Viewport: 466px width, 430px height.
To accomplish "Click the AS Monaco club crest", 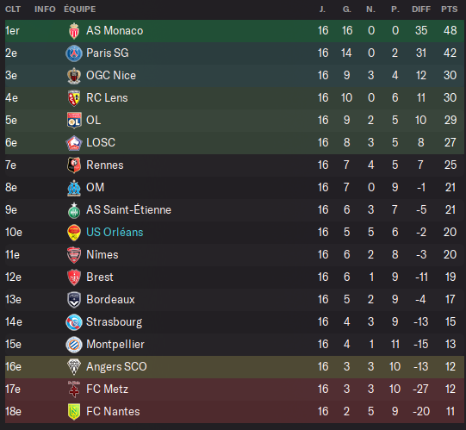I will pyautogui.click(x=74, y=31).
